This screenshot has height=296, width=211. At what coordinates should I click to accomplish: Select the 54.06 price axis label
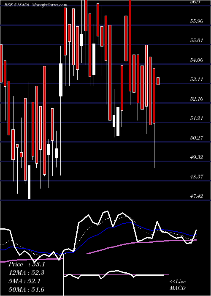click(x=197, y=60)
